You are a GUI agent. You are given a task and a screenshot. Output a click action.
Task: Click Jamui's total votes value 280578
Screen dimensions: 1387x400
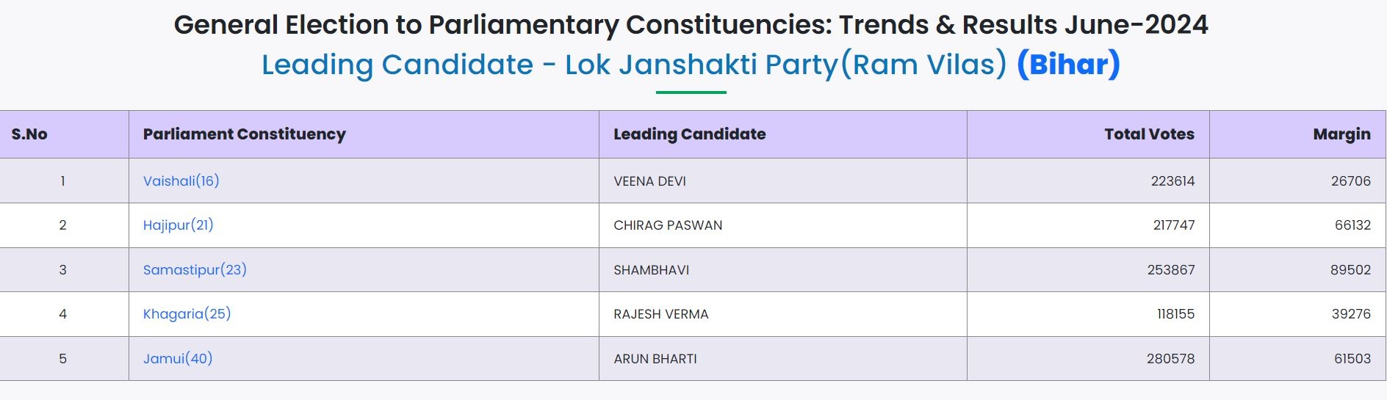click(1170, 359)
